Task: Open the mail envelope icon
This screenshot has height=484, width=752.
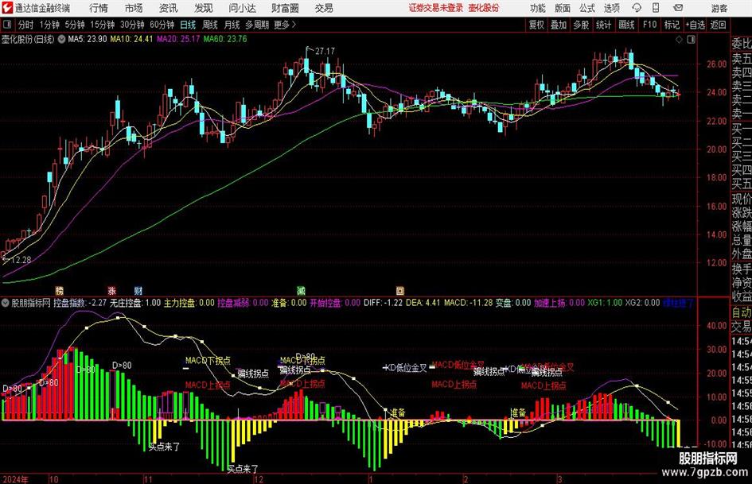Action: tap(678, 8)
